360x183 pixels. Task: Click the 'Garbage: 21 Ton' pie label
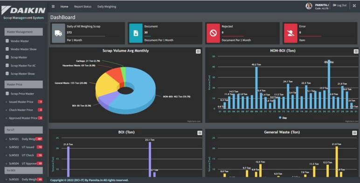(x=88, y=61)
